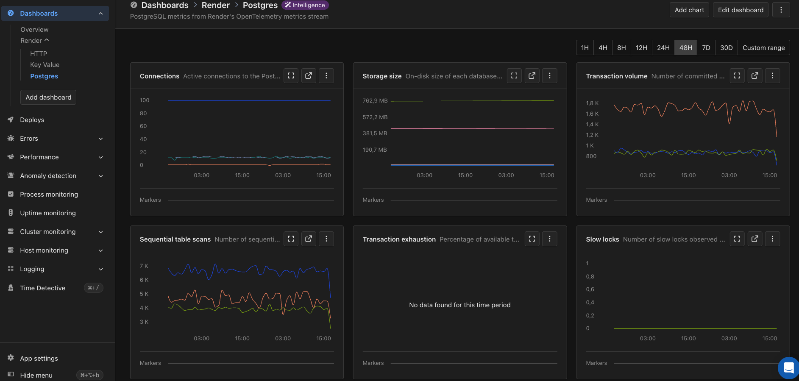799x381 pixels.
Task: Expand Sequential table scans chart fullscreen
Action: 291,239
